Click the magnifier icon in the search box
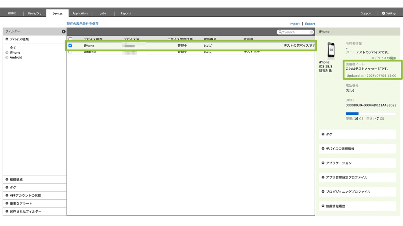The width and height of the screenshot is (403, 226). [280, 32]
